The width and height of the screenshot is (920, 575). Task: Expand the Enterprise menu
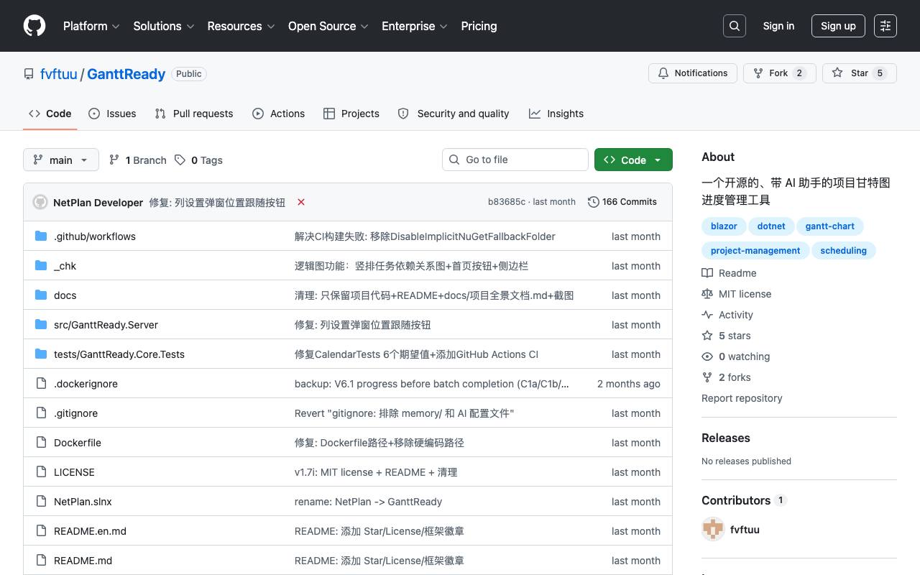pyautogui.click(x=415, y=26)
